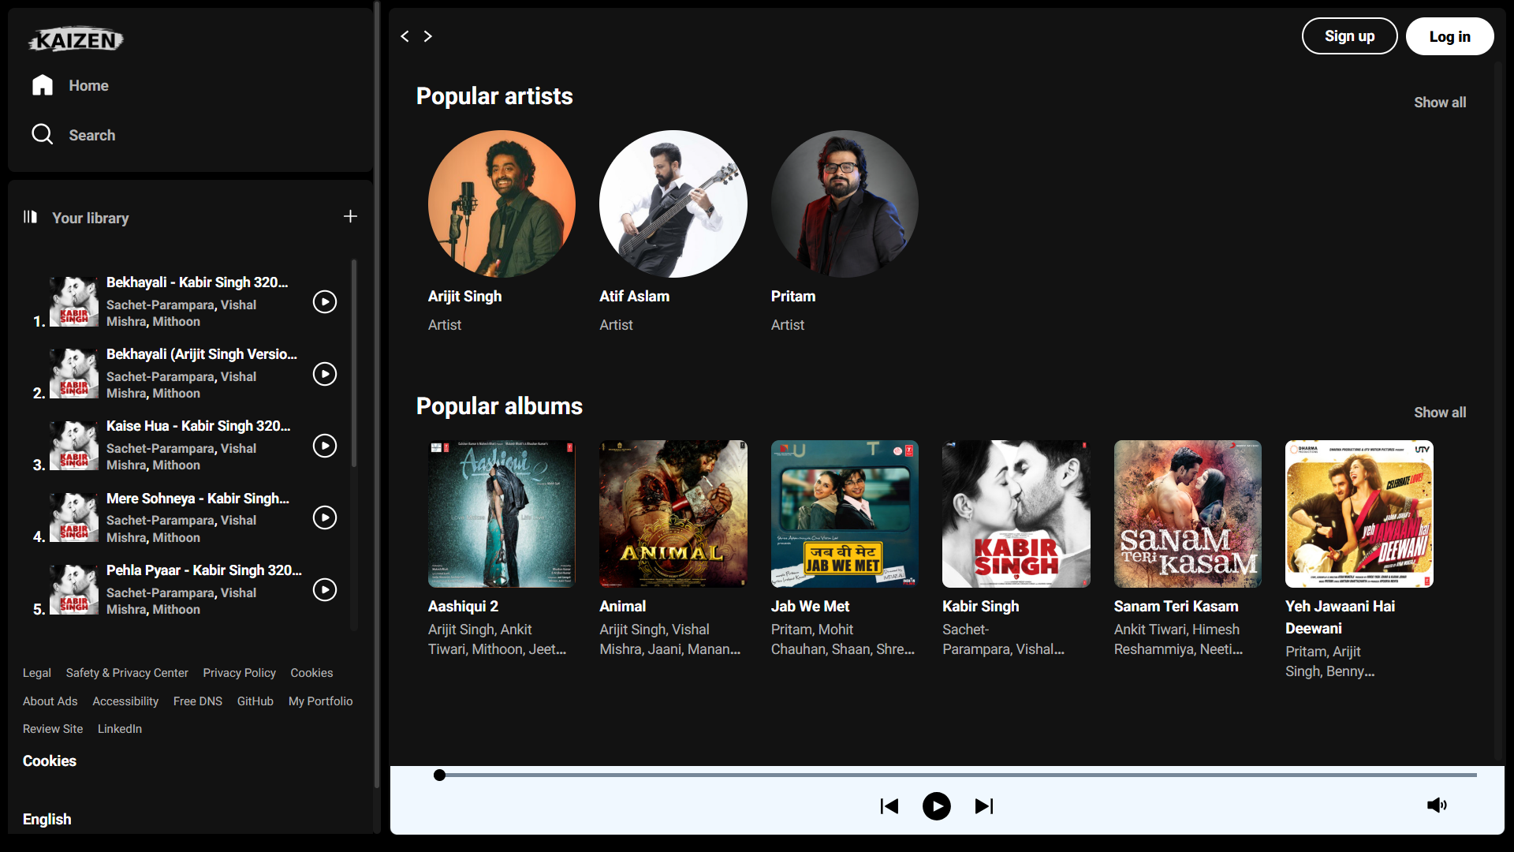Select Mere Sohneya - Kabir Singh title

click(198, 499)
